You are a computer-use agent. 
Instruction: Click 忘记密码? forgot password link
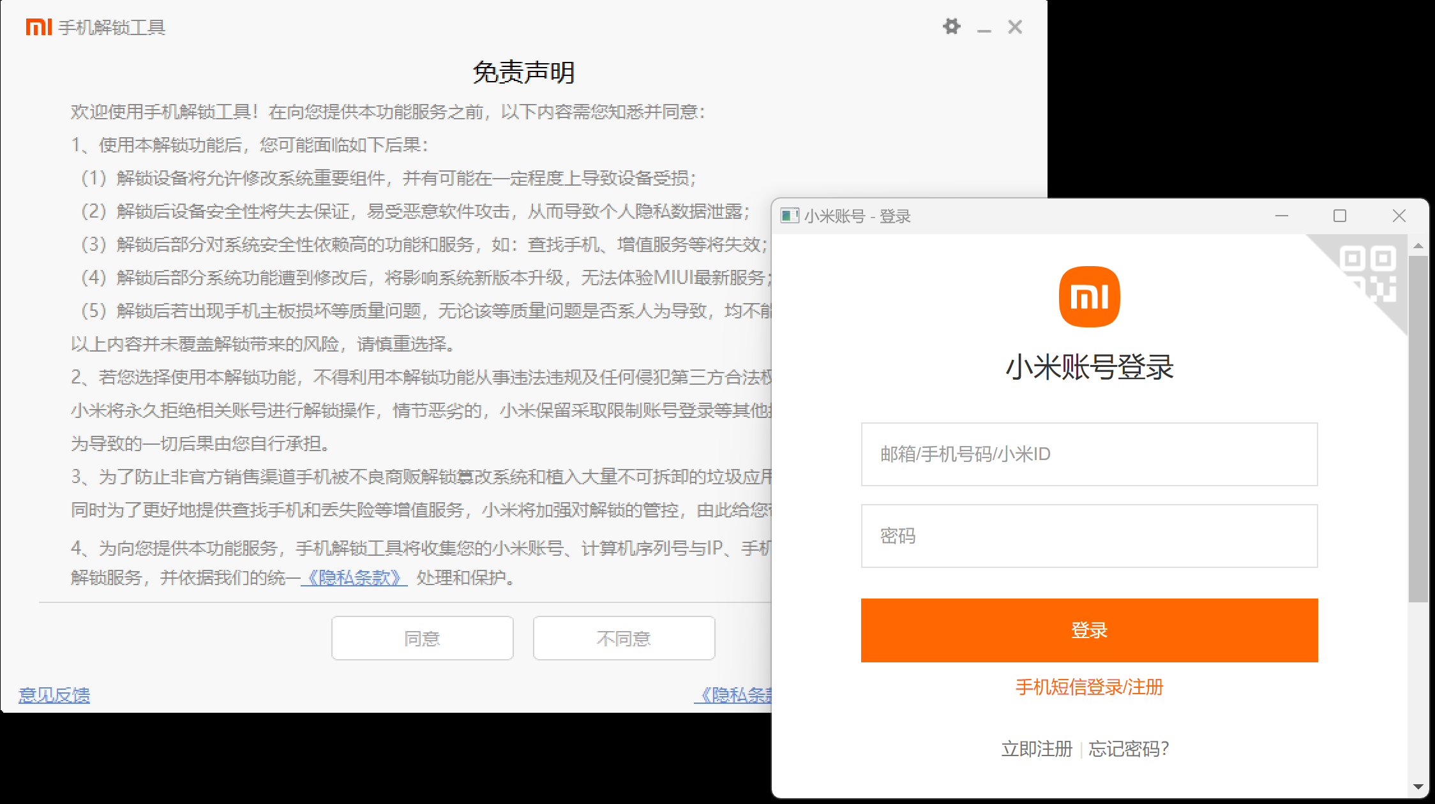1129,748
